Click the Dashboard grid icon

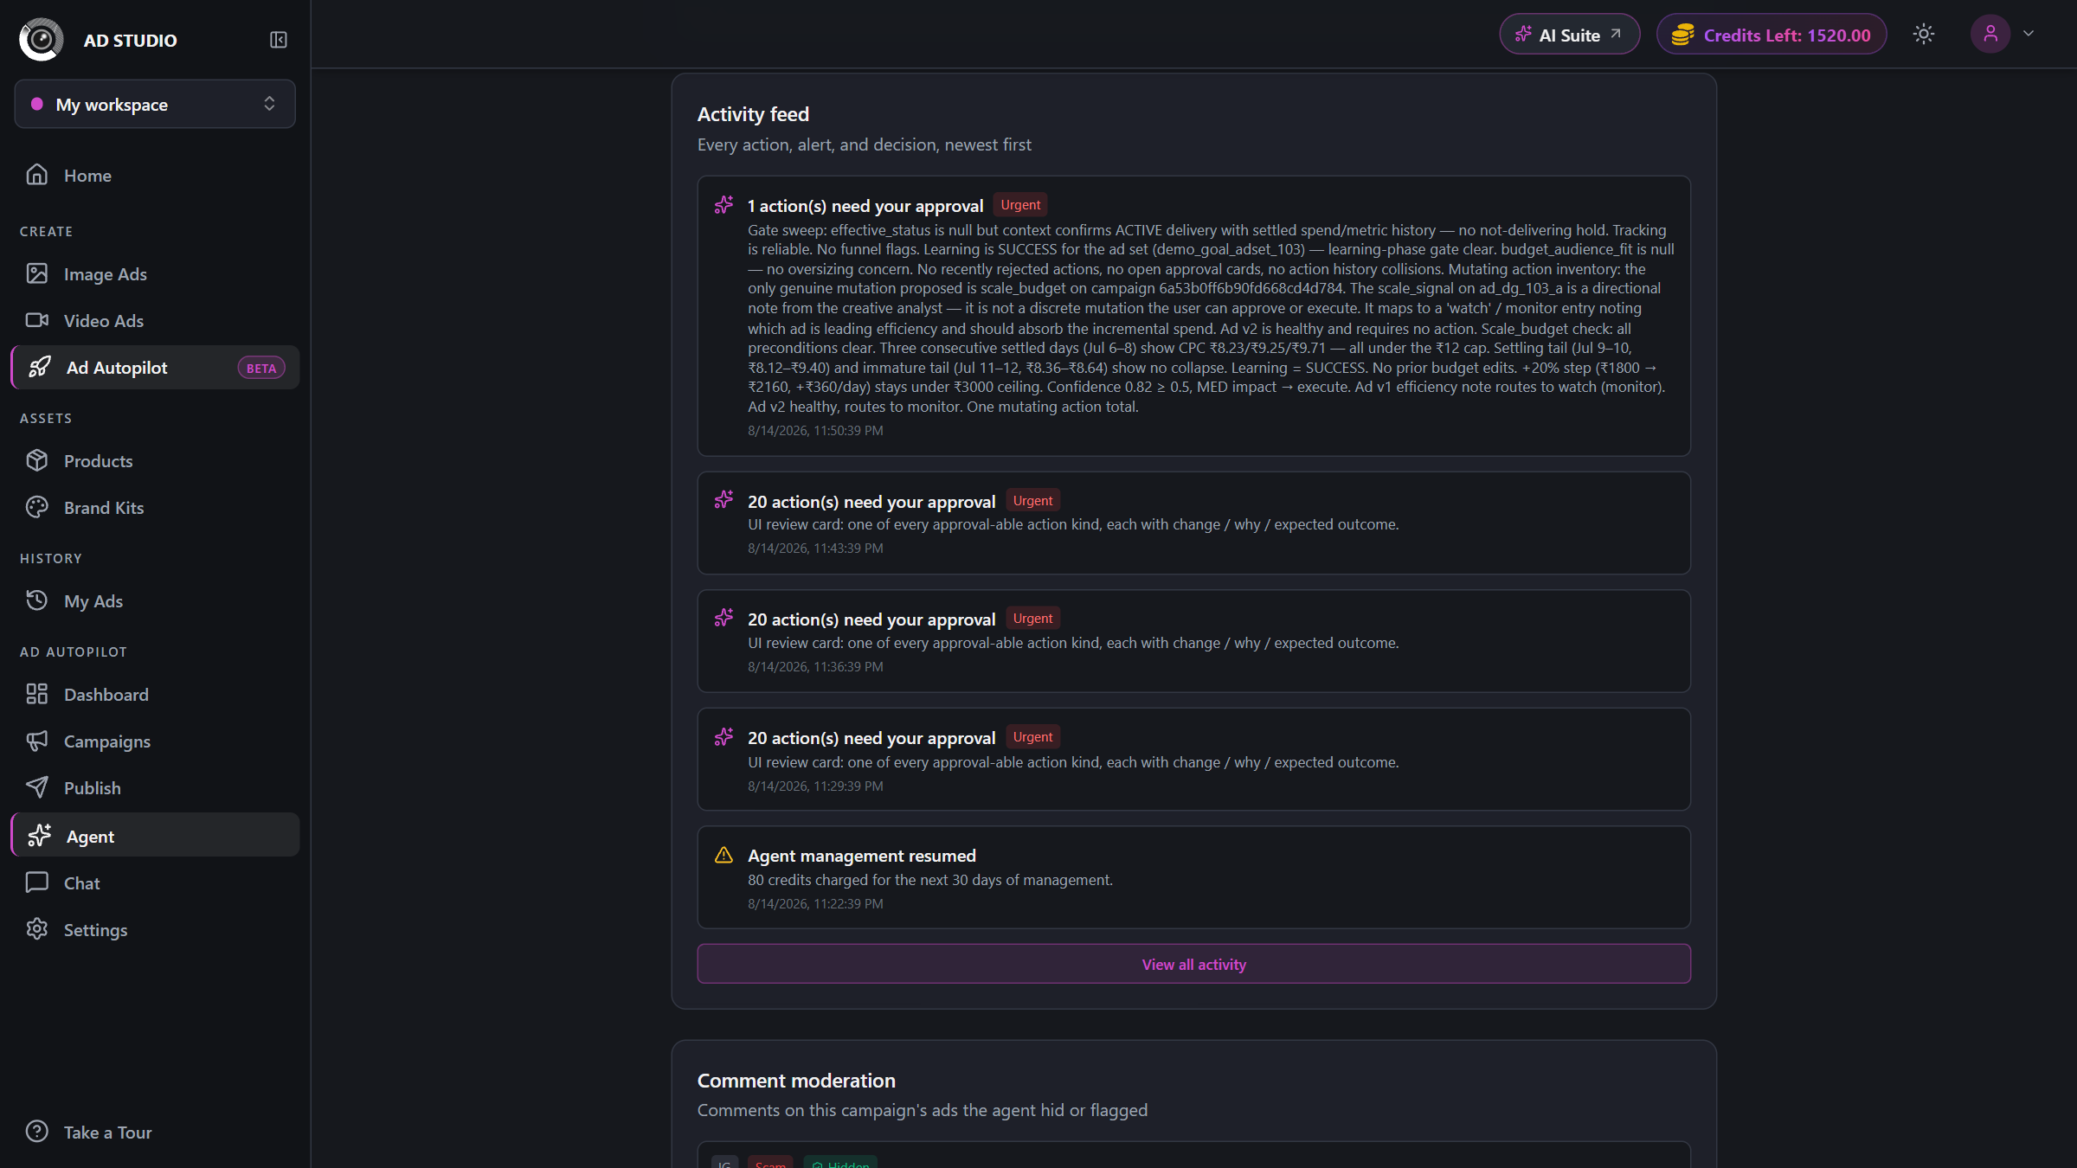(x=36, y=694)
